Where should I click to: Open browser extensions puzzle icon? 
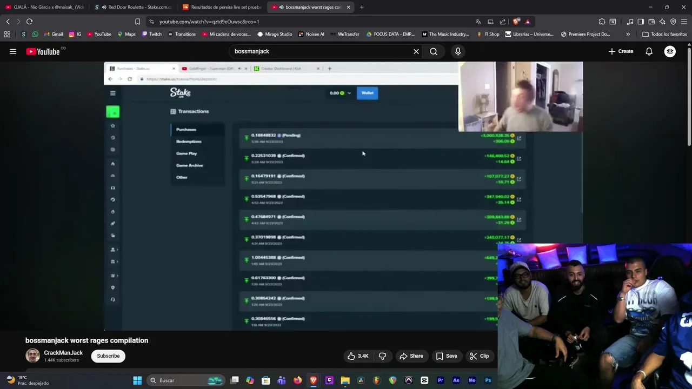click(602, 22)
